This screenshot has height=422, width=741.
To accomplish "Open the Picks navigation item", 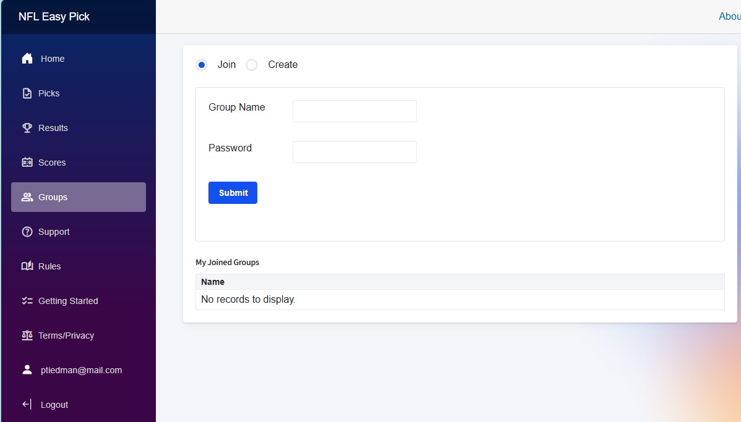I will 49,93.
